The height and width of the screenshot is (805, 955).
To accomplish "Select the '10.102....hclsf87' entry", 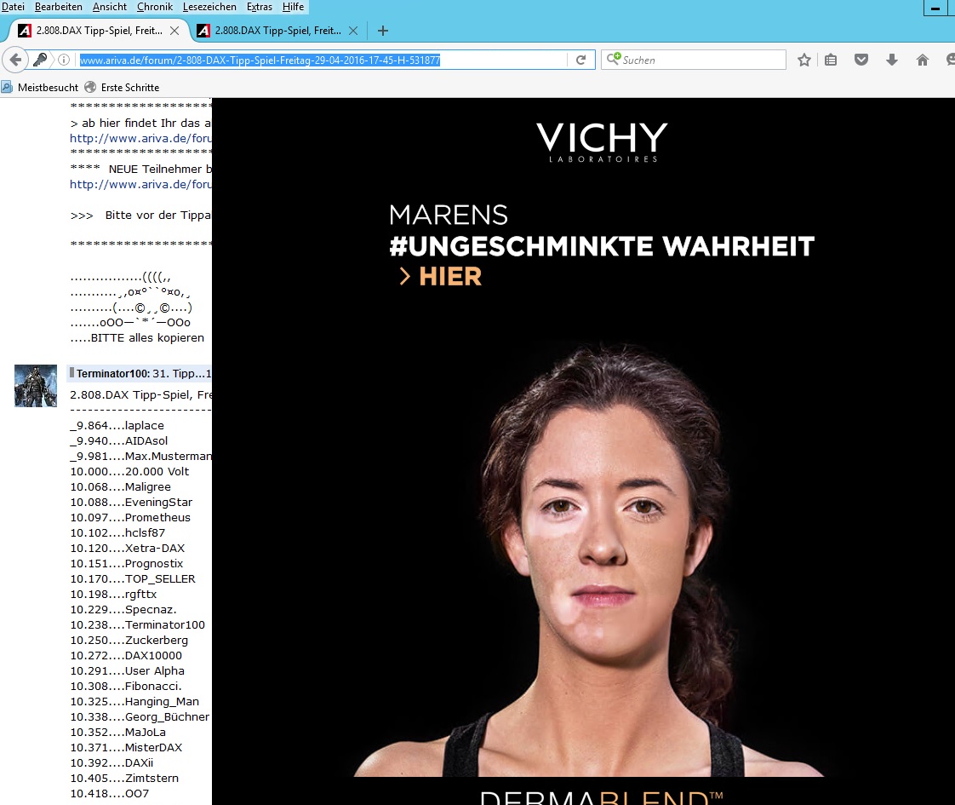I will (117, 532).
